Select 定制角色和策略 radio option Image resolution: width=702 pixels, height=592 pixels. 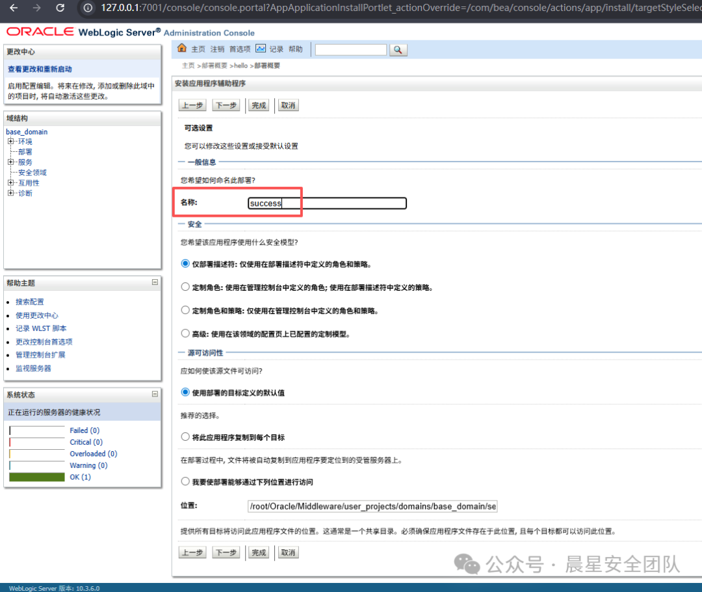tap(185, 310)
